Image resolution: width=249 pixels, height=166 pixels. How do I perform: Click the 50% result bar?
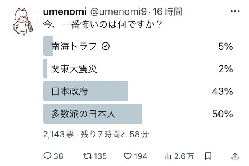click(x=92, y=114)
